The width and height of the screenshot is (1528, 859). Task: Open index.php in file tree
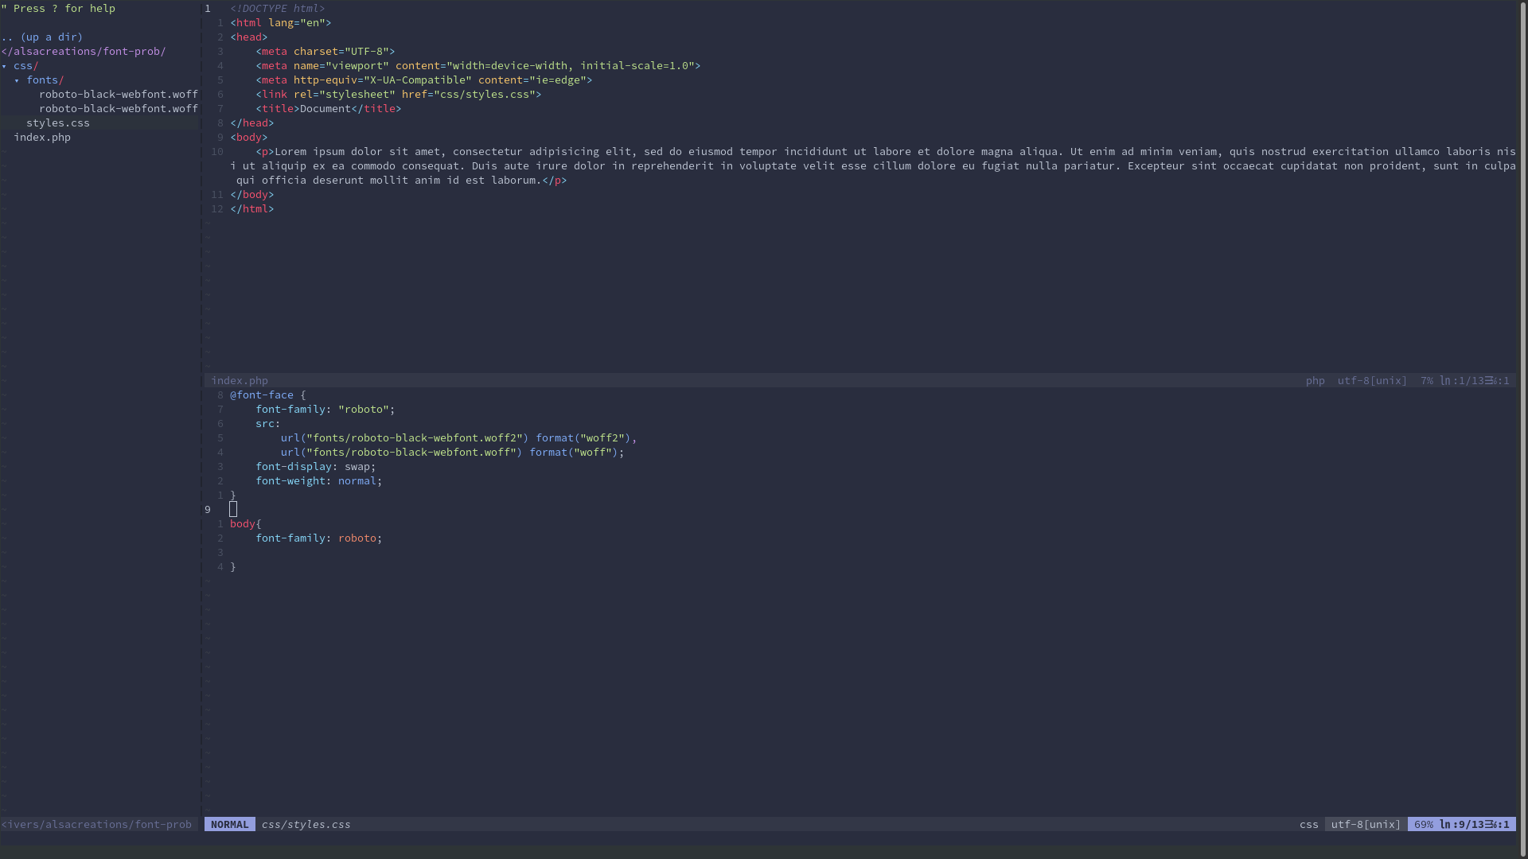click(x=42, y=138)
